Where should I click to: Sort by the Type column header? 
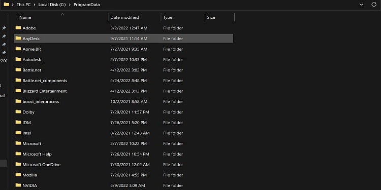168,17
